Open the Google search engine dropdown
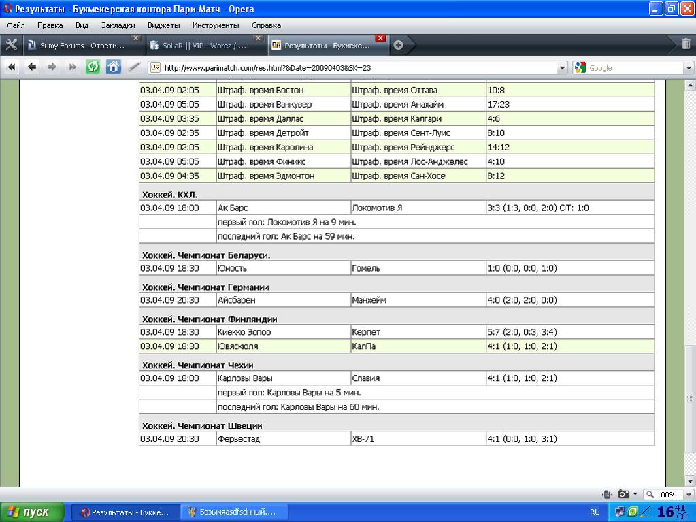The height and width of the screenshot is (522, 696). pos(580,68)
